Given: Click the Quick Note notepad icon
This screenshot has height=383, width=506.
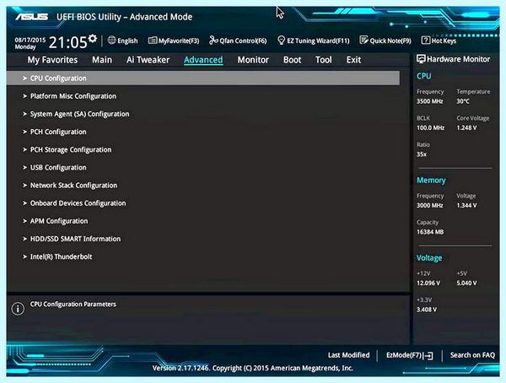Looking at the screenshot, I should point(363,40).
